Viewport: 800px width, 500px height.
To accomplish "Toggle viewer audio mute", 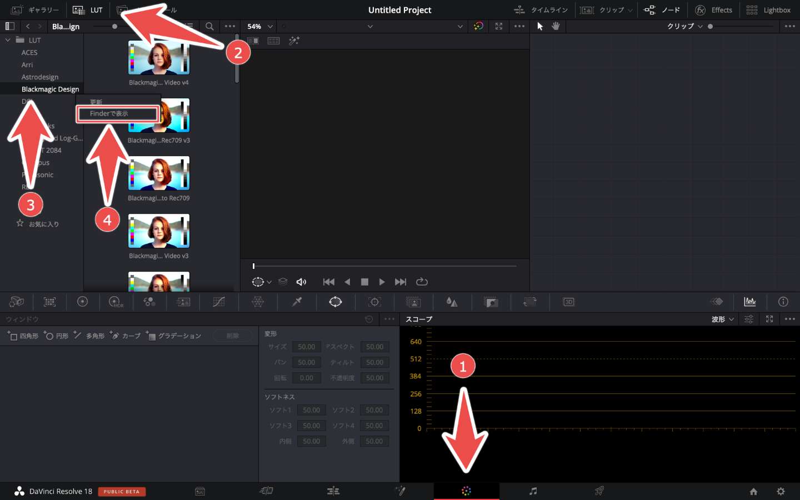I will (x=301, y=282).
